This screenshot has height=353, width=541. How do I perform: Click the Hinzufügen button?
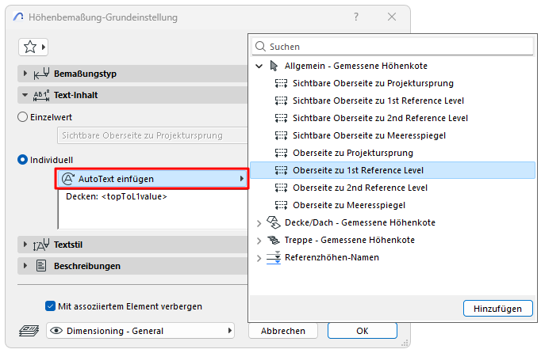click(498, 308)
